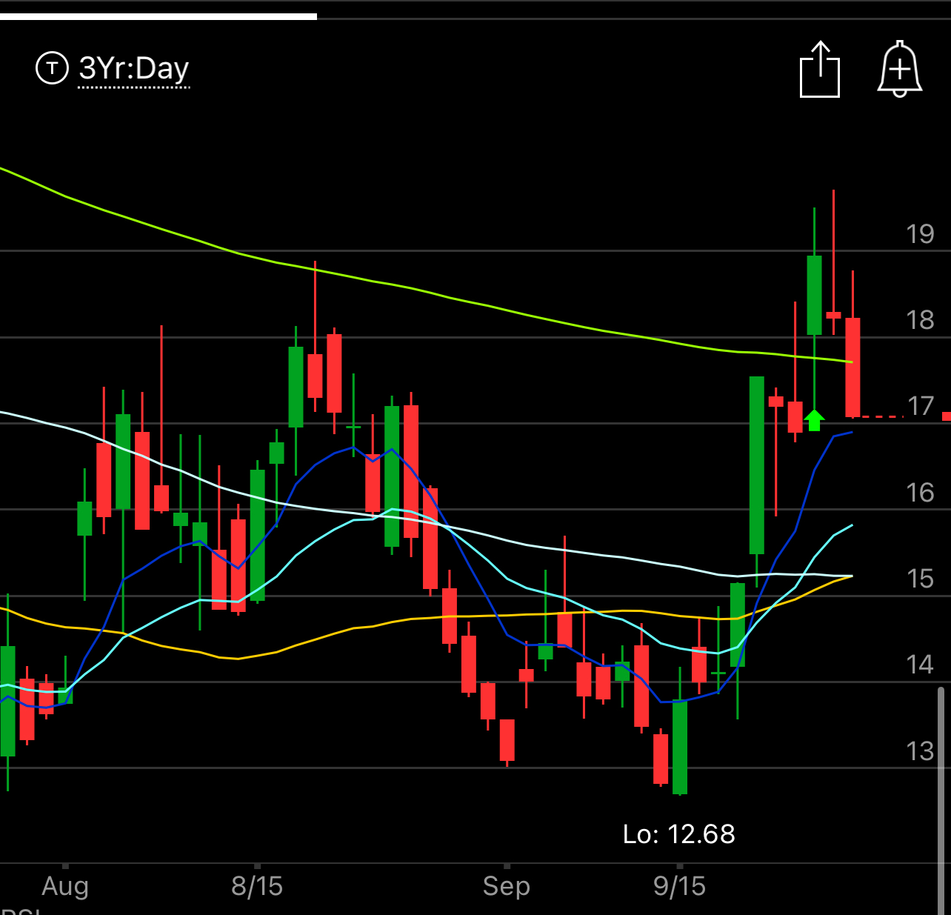Click the red current-price marker at the right edge
Image resolution: width=951 pixels, height=915 pixels.
947,416
